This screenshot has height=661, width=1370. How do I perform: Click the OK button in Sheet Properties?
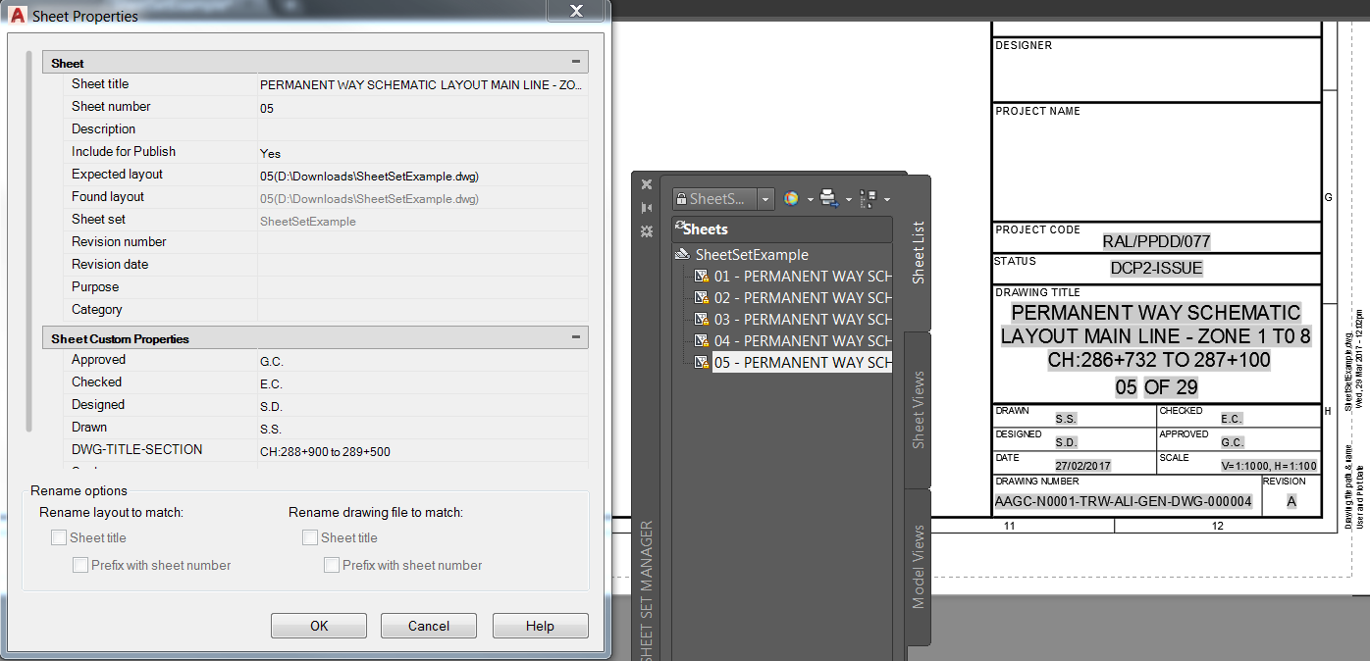(318, 625)
